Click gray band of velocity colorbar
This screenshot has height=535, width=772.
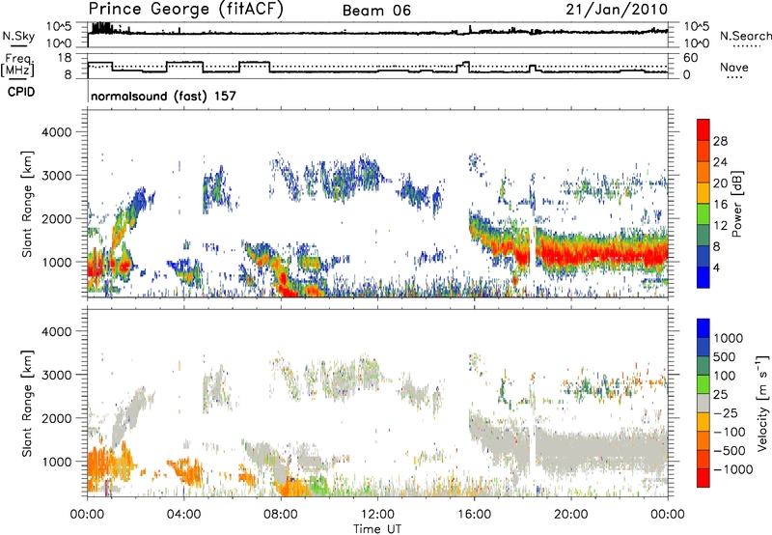point(703,403)
